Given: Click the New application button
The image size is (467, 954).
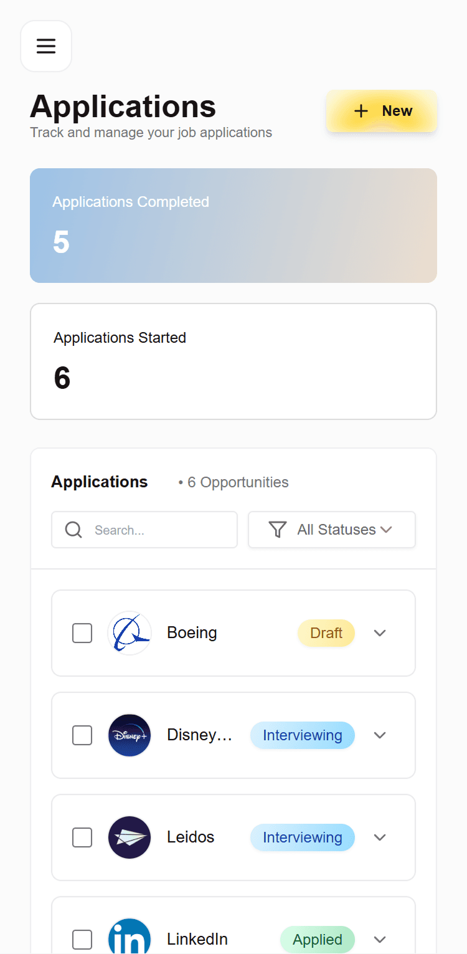Looking at the screenshot, I should [x=381, y=111].
